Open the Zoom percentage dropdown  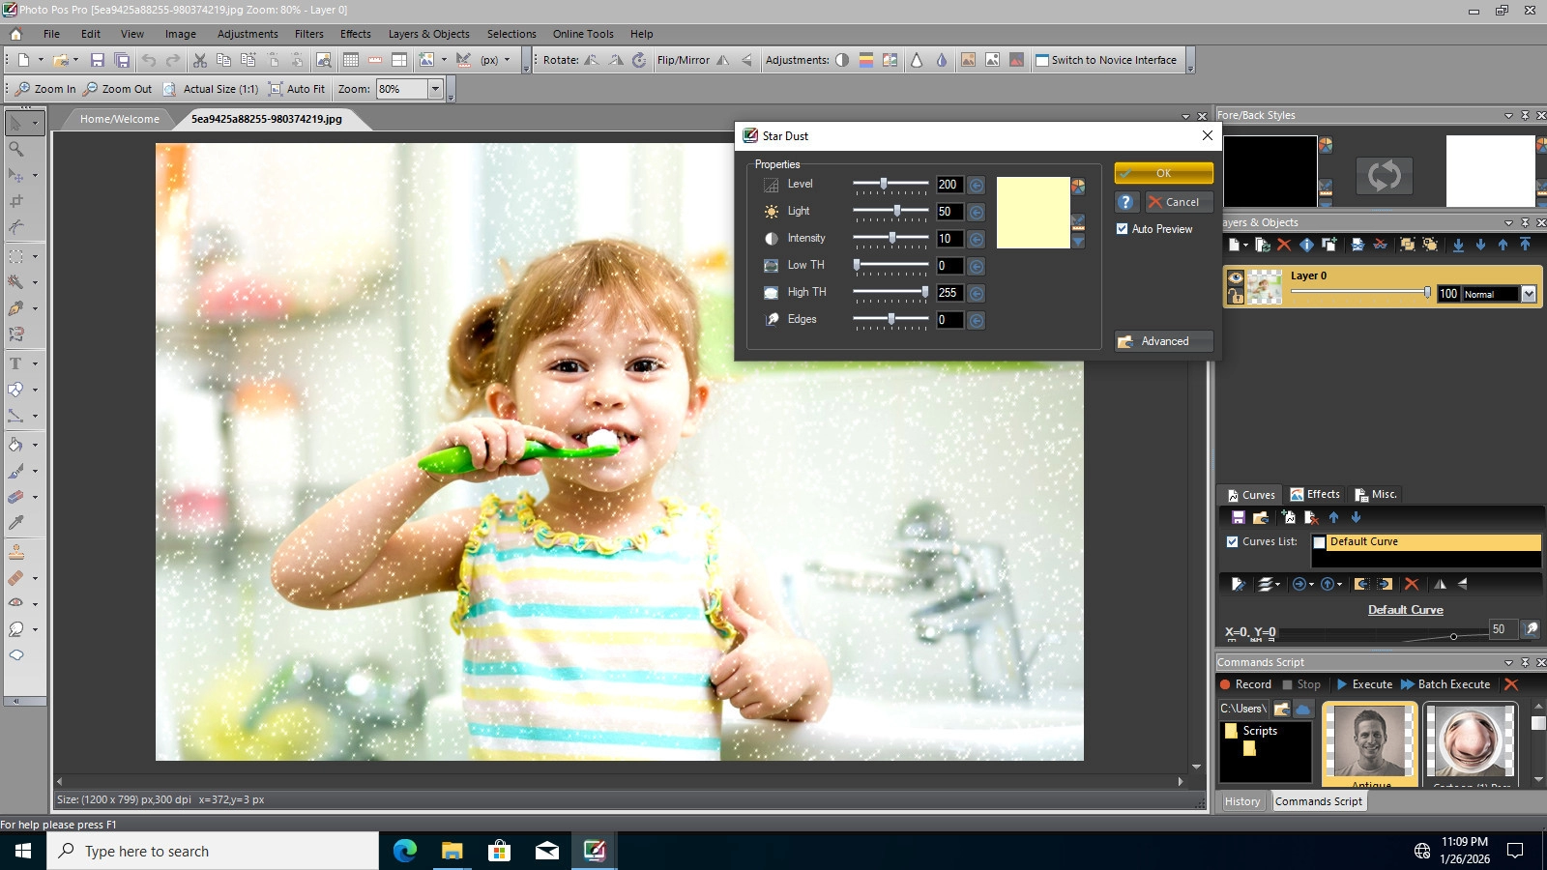435,89
